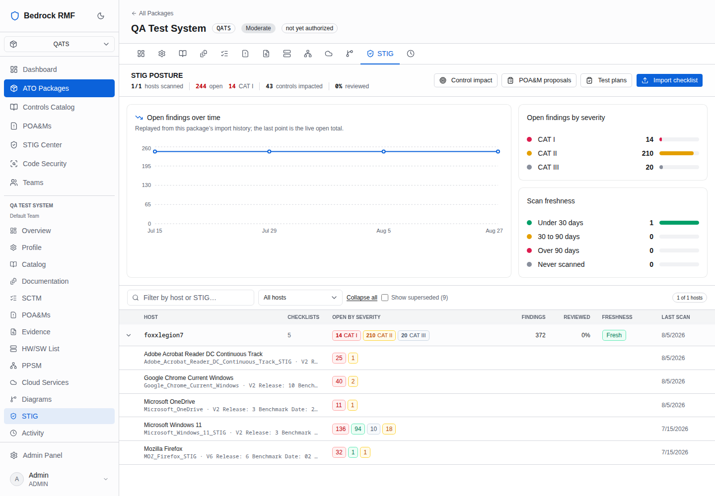Open the Profile tab gear icon
This screenshot has width=715, height=496.
162,54
